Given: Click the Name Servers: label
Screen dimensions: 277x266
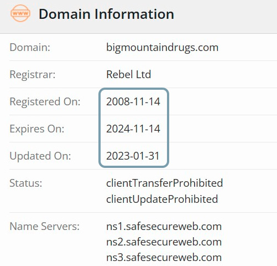Looking at the screenshot, I should [x=44, y=226].
